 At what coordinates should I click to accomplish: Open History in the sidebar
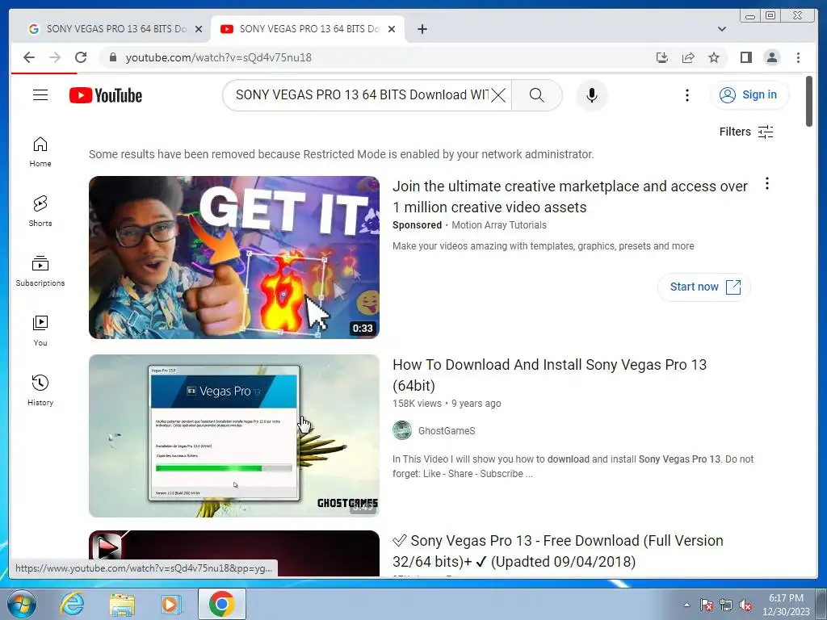click(40, 390)
